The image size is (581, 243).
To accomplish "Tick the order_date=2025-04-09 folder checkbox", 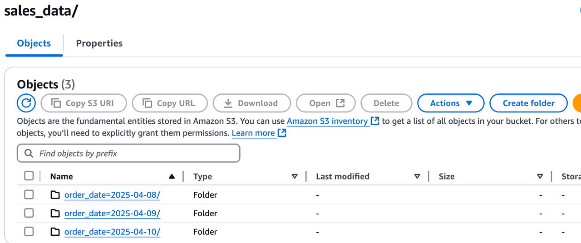I will [x=29, y=213].
